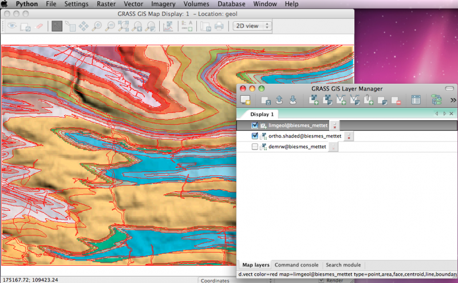Click the Erase display icon
The height and width of the screenshot is (283, 458).
point(40,26)
